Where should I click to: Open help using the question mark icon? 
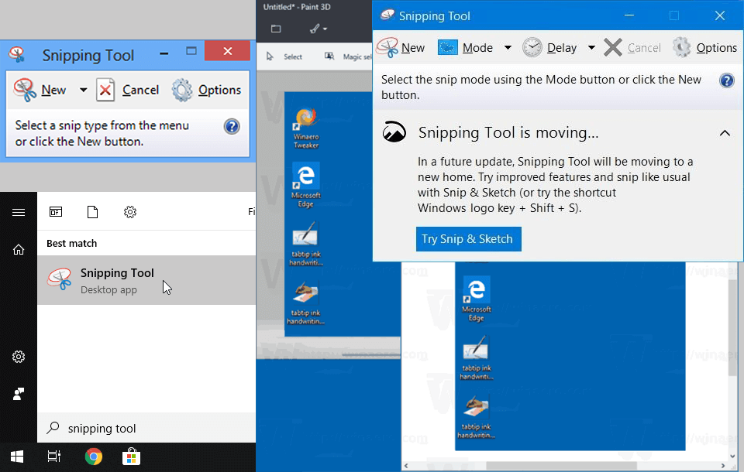tap(726, 80)
